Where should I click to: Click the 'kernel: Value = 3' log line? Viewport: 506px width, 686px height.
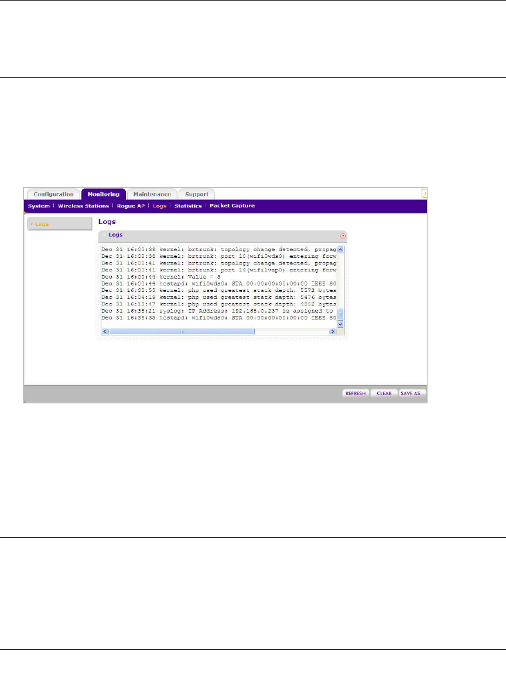click(161, 277)
